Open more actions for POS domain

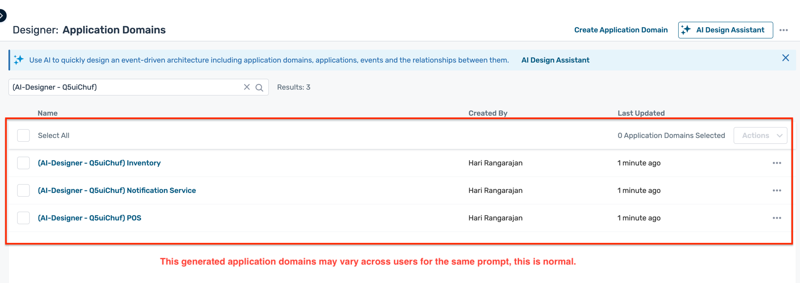[777, 218]
